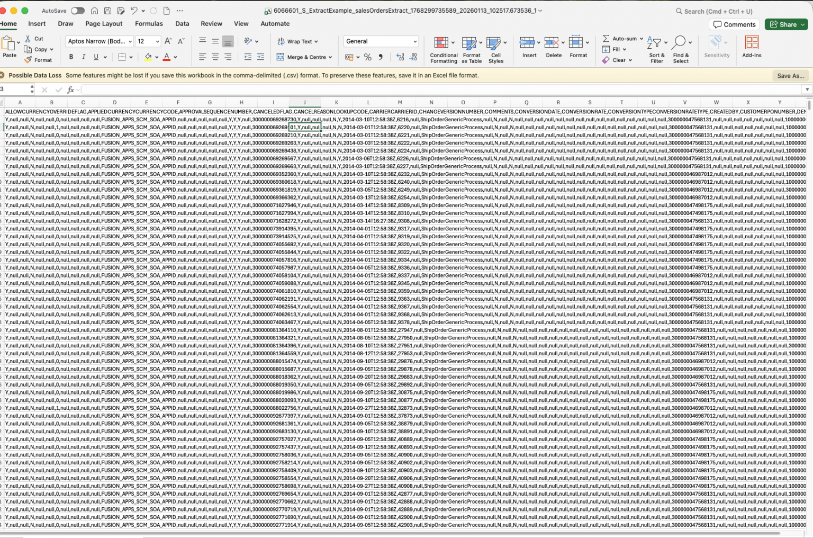The width and height of the screenshot is (813, 538).
Task: Toggle italic formatting
Action: [83, 57]
